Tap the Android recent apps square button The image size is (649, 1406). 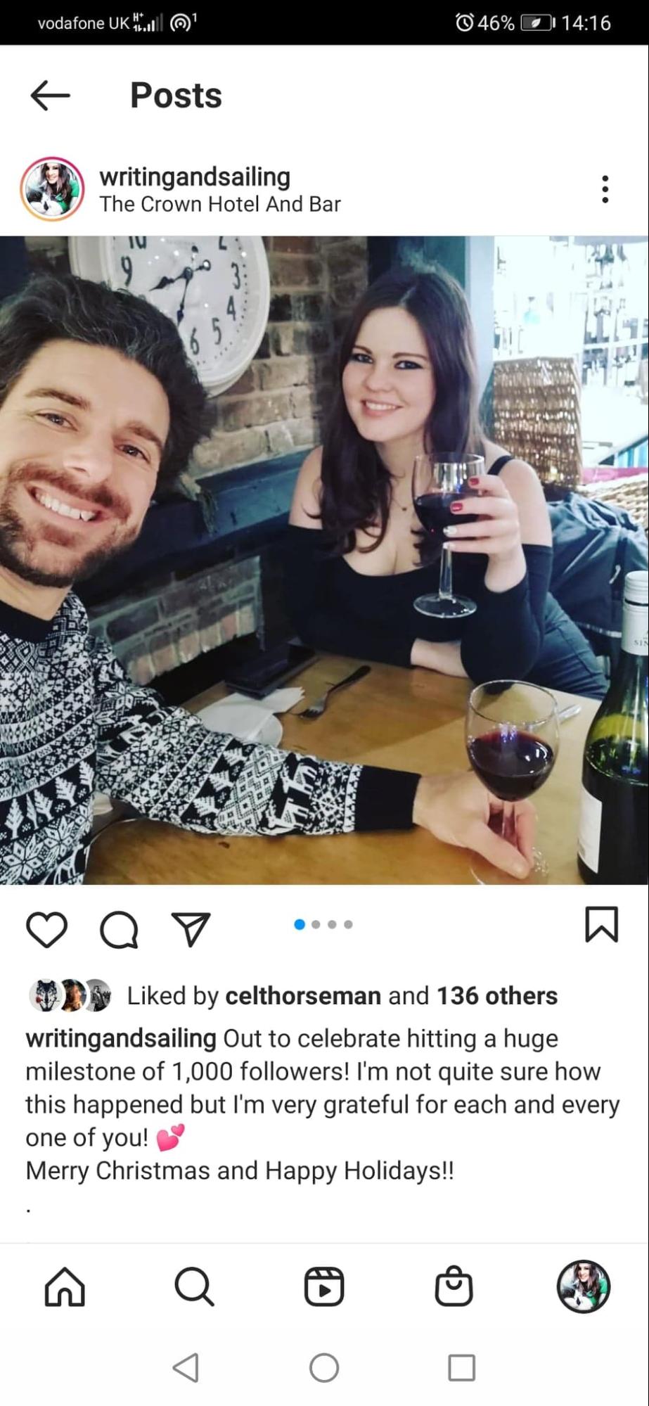pyautogui.click(x=462, y=1368)
